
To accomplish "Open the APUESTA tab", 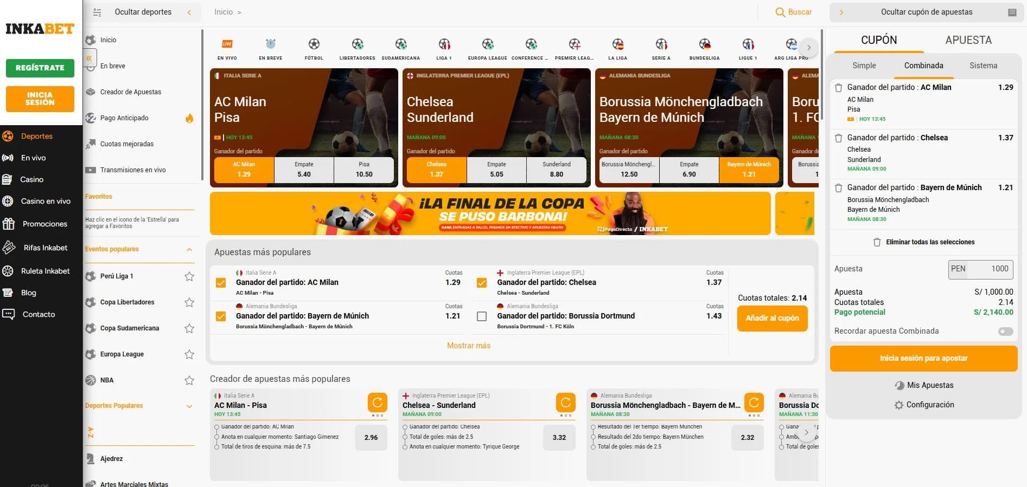I will click(x=968, y=40).
